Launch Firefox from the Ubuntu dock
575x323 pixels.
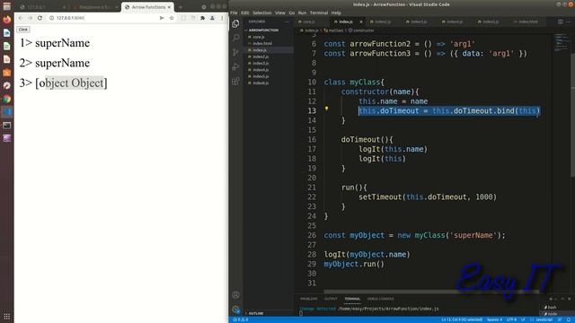(7, 20)
